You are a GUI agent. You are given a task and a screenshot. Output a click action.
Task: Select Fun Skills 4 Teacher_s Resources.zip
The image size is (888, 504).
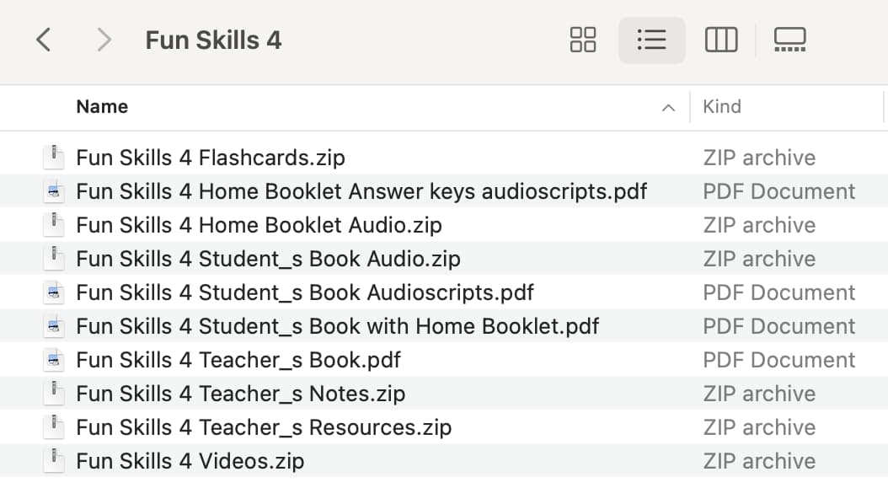click(264, 427)
